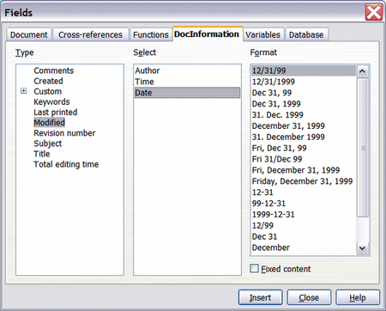This screenshot has height=311, width=386.
Task: Select the DocInformation tab
Action: [x=207, y=34]
